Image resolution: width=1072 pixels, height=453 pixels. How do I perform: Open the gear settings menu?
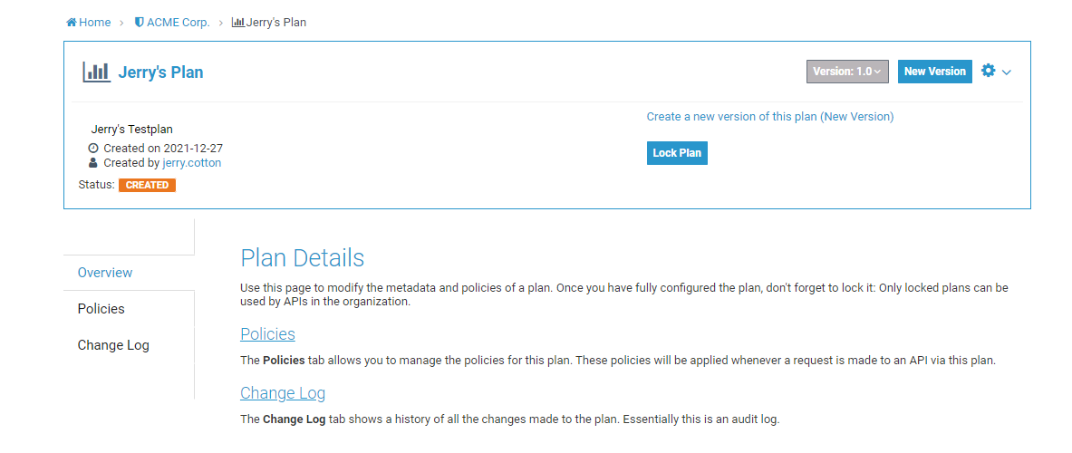click(x=988, y=71)
